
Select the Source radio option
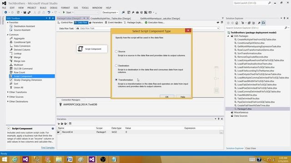[x=116, y=51]
